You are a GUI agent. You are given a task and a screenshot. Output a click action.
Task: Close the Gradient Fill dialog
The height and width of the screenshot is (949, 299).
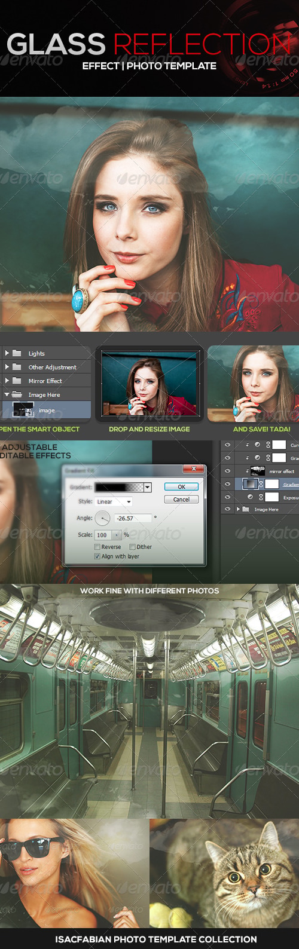(193, 469)
